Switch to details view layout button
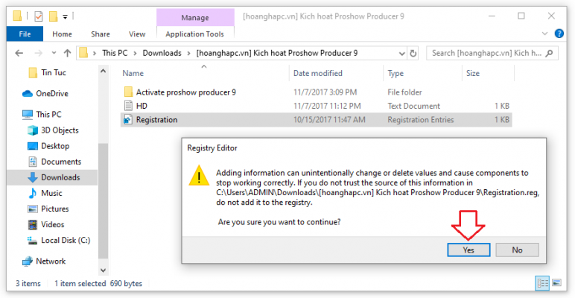 click(x=542, y=283)
